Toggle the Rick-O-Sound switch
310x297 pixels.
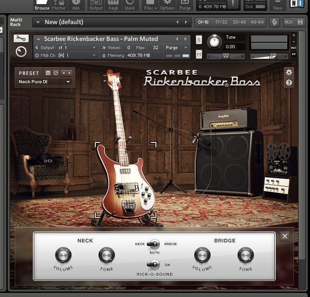154,264
